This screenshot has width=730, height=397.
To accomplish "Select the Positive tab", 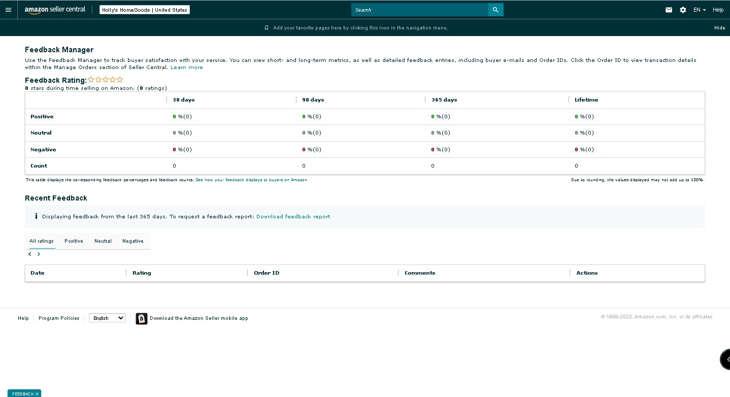I will pos(74,241).
